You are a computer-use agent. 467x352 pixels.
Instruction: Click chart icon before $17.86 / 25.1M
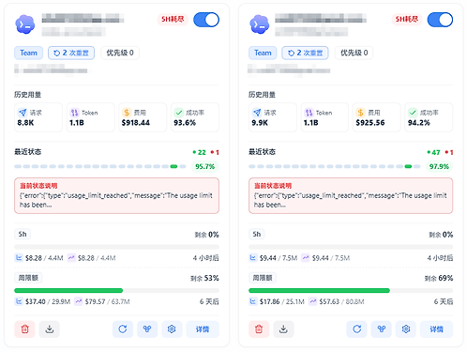pyautogui.click(x=253, y=301)
